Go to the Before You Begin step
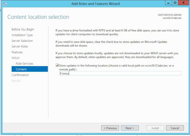The width and height of the screenshot is (190, 136). [23, 30]
